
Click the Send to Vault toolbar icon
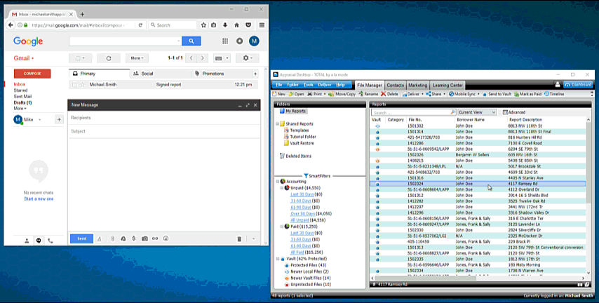click(485, 94)
